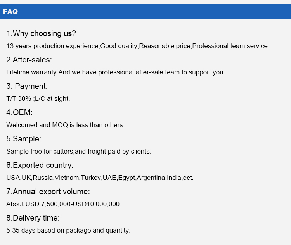Select the "1.Why choosing us?" question heading
291x245 pixels.
41,33
